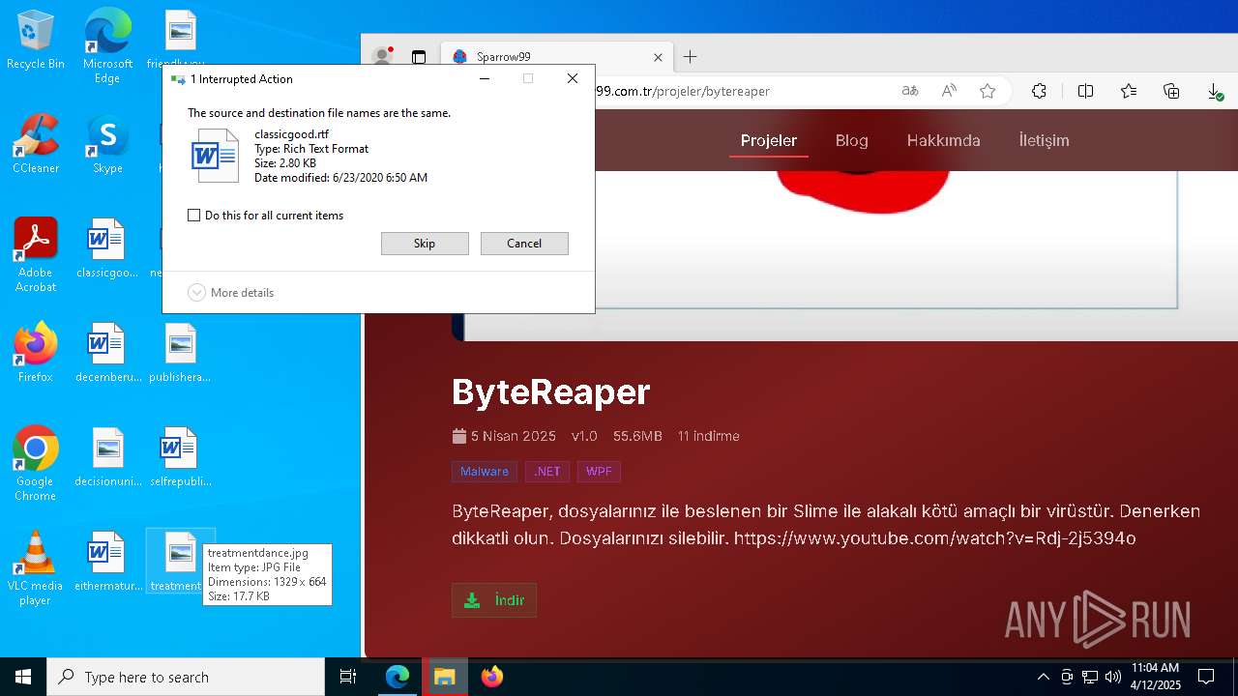This screenshot has height=696, width=1238.
Task: Open the volume control in system tray
Action: tap(1113, 677)
